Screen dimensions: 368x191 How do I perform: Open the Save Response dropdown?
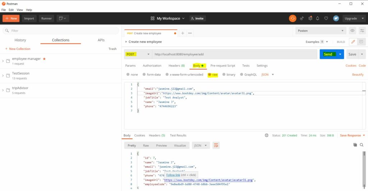353,135
